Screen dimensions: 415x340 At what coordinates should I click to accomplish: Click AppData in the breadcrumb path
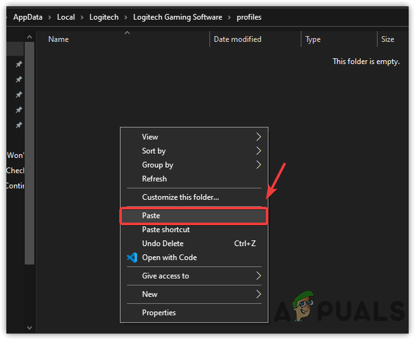(28, 17)
